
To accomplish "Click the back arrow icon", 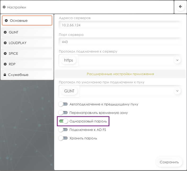I will (180, 7).
